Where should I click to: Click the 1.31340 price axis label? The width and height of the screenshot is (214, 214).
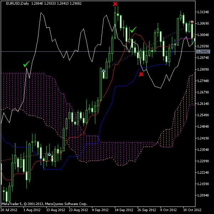click(203, 12)
